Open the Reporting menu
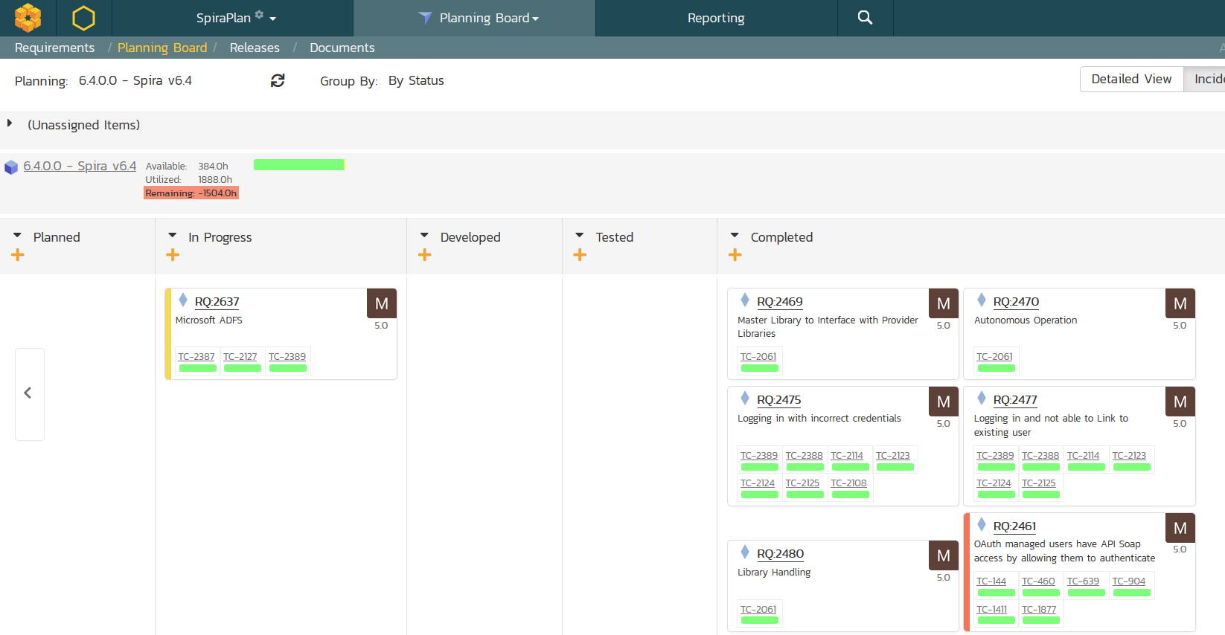 point(715,18)
